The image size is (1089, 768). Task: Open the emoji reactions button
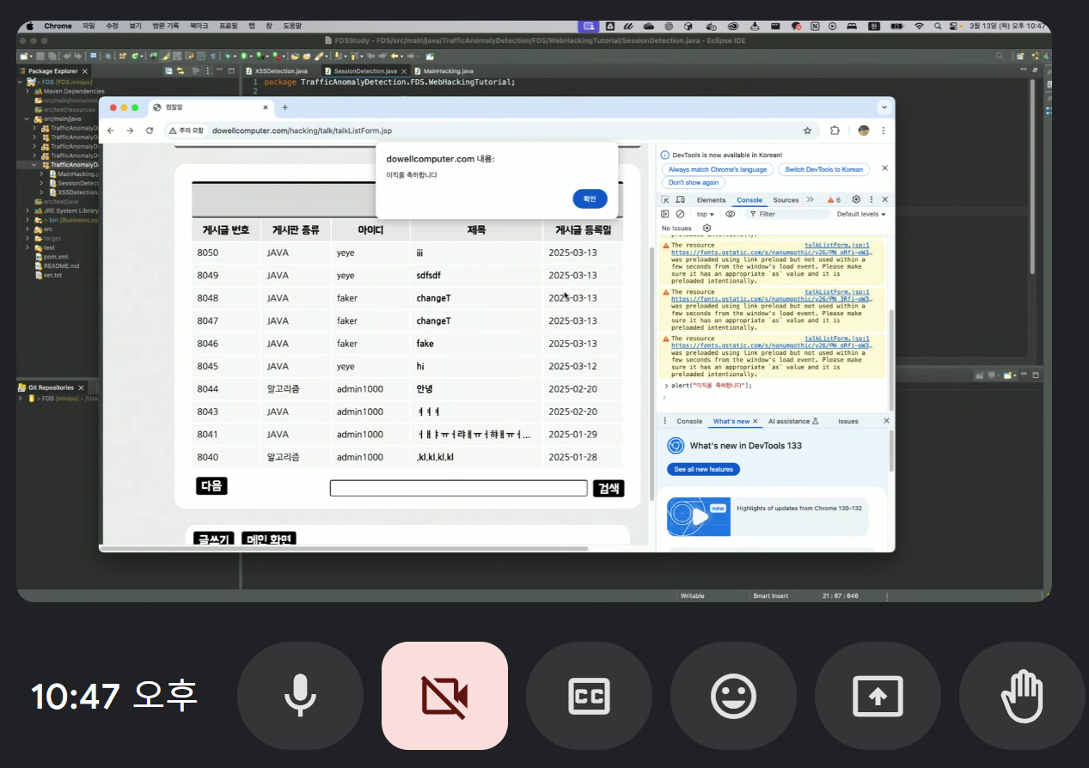click(733, 696)
